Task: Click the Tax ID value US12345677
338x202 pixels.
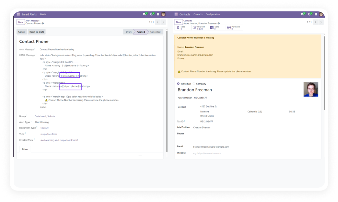Action: tap(206, 121)
